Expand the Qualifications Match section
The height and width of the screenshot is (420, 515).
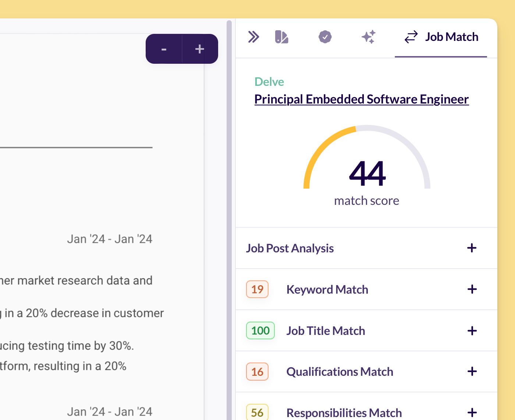[366, 371]
